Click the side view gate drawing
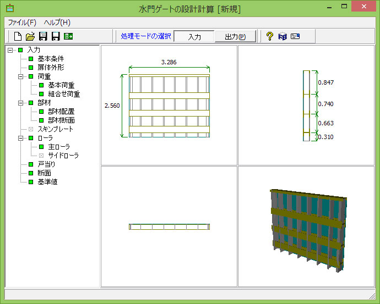This screenshot has height=304, width=380. [306, 106]
